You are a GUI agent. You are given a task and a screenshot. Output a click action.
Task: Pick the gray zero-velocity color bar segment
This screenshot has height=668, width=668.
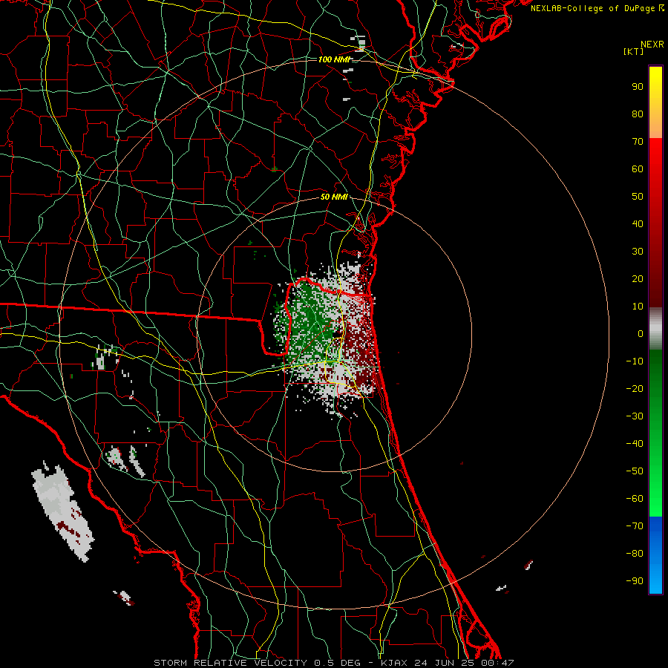pos(655,329)
